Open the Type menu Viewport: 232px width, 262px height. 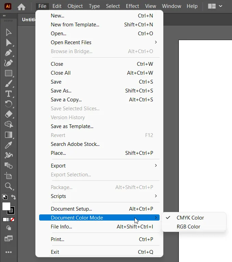94,6
